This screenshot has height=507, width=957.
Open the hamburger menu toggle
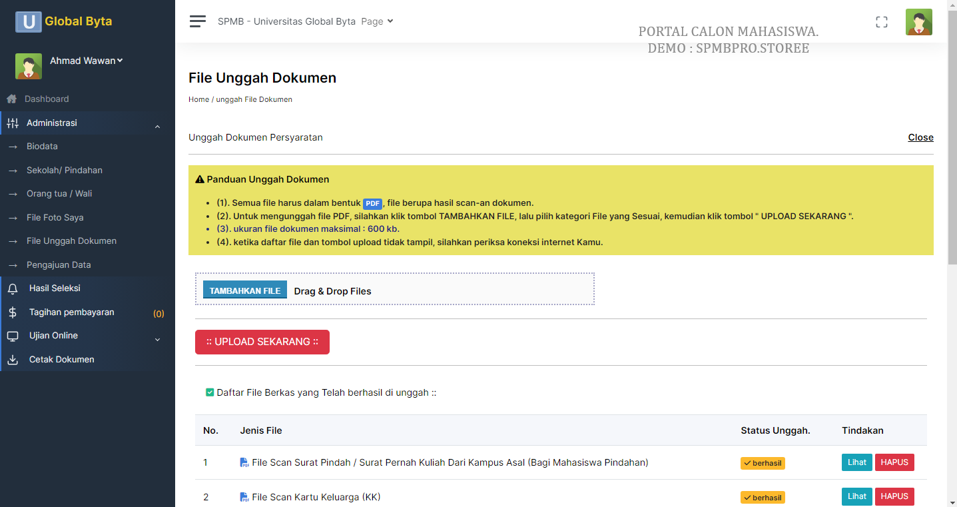coord(198,21)
